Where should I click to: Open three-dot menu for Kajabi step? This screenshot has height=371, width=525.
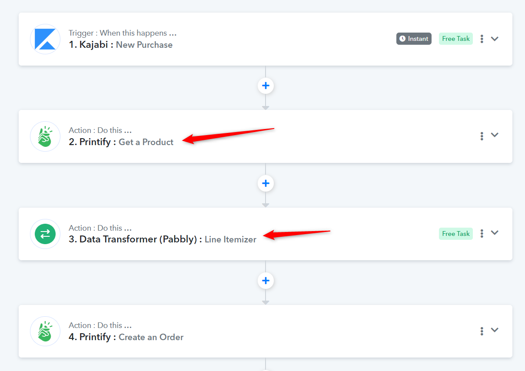point(482,39)
